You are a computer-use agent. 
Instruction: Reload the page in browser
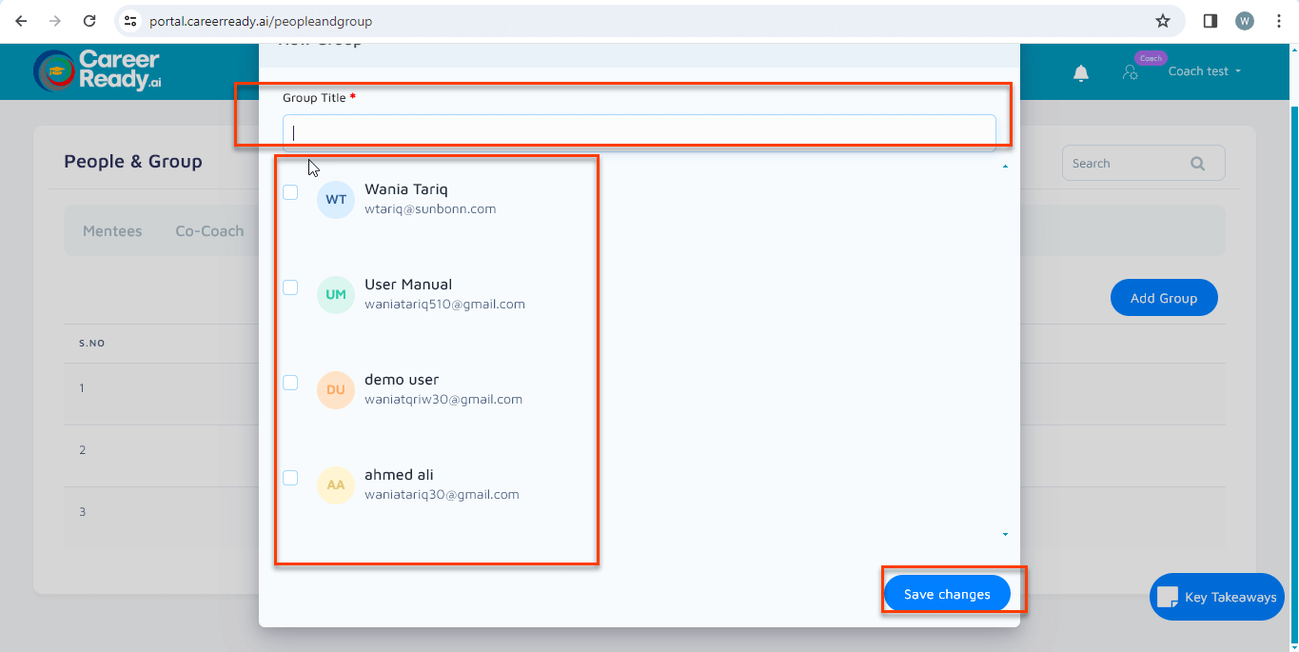[89, 21]
